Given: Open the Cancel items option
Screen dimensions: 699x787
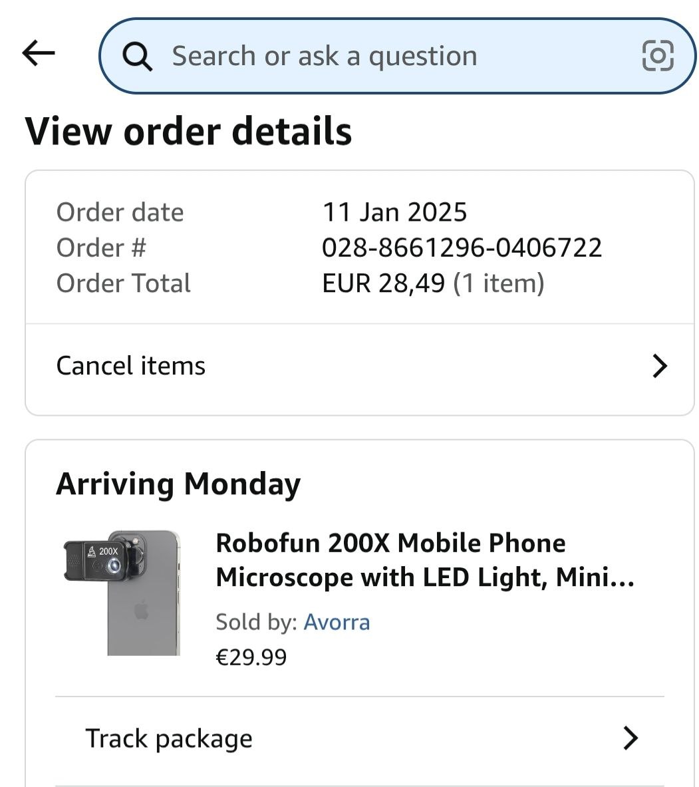Looking at the screenshot, I should click(131, 366).
